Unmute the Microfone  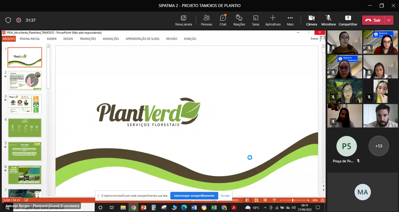tap(328, 20)
